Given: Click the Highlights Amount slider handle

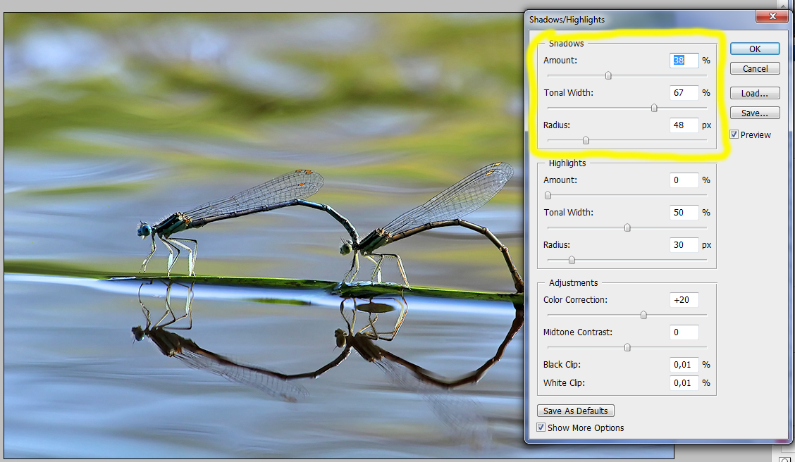Looking at the screenshot, I should point(548,196).
